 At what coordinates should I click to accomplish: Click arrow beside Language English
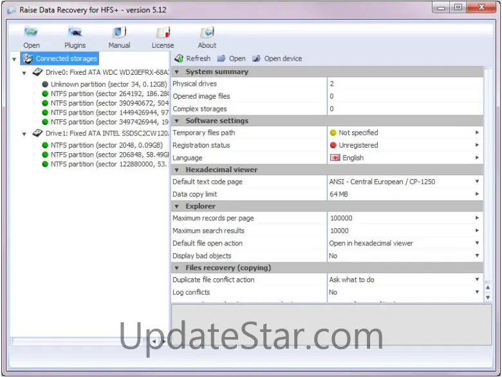point(477,158)
